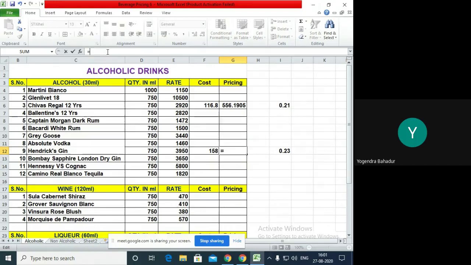
Task: Toggle Align Text Right
Action: point(122,34)
